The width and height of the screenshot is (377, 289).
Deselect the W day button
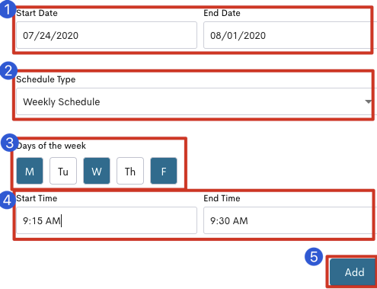click(x=97, y=171)
